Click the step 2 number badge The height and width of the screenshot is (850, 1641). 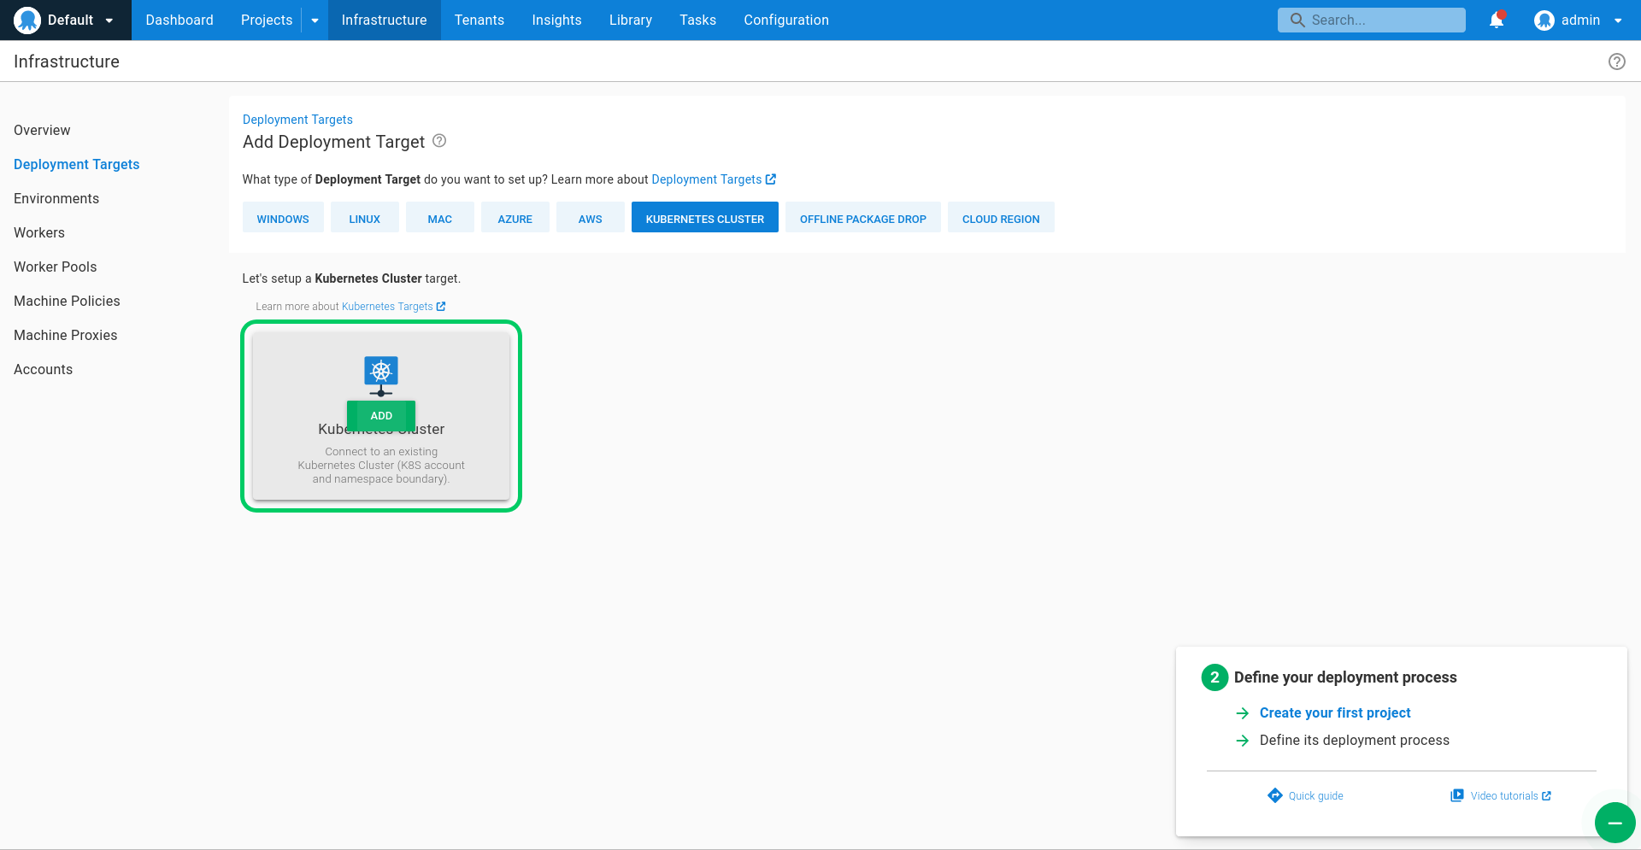1215,677
